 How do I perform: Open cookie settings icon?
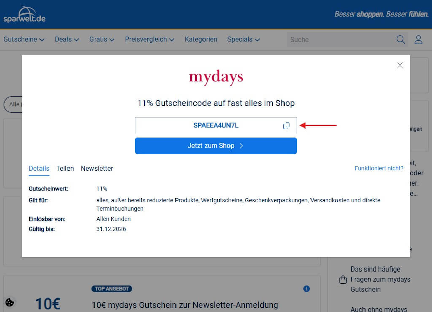(10, 302)
